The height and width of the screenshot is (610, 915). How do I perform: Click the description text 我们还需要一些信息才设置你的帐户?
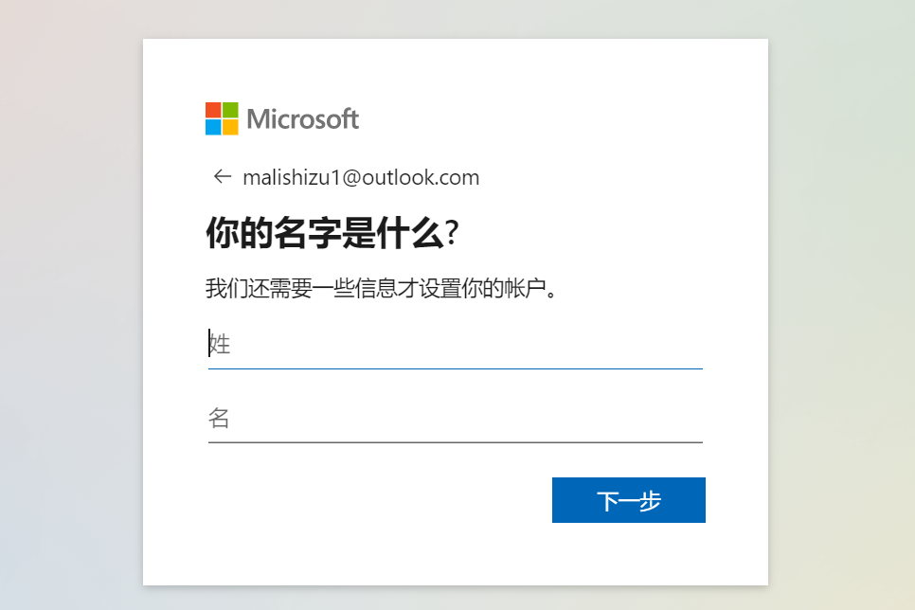380,288
